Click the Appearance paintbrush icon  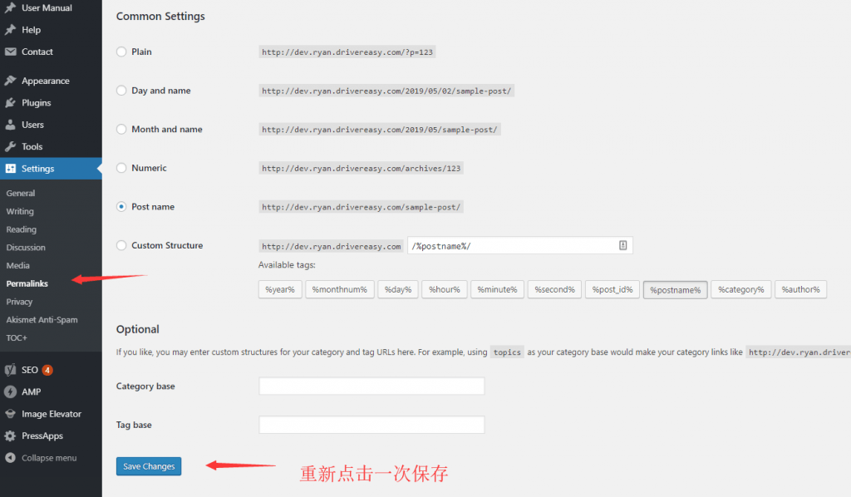click(x=10, y=81)
